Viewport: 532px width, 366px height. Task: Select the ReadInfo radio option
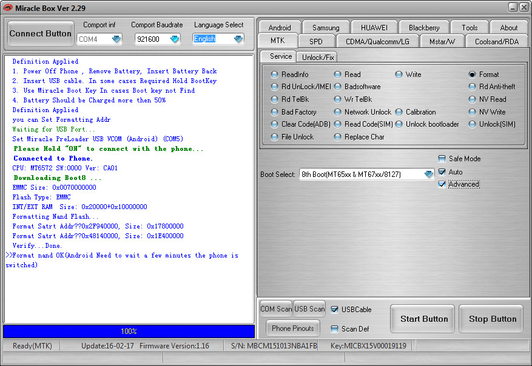(274, 75)
